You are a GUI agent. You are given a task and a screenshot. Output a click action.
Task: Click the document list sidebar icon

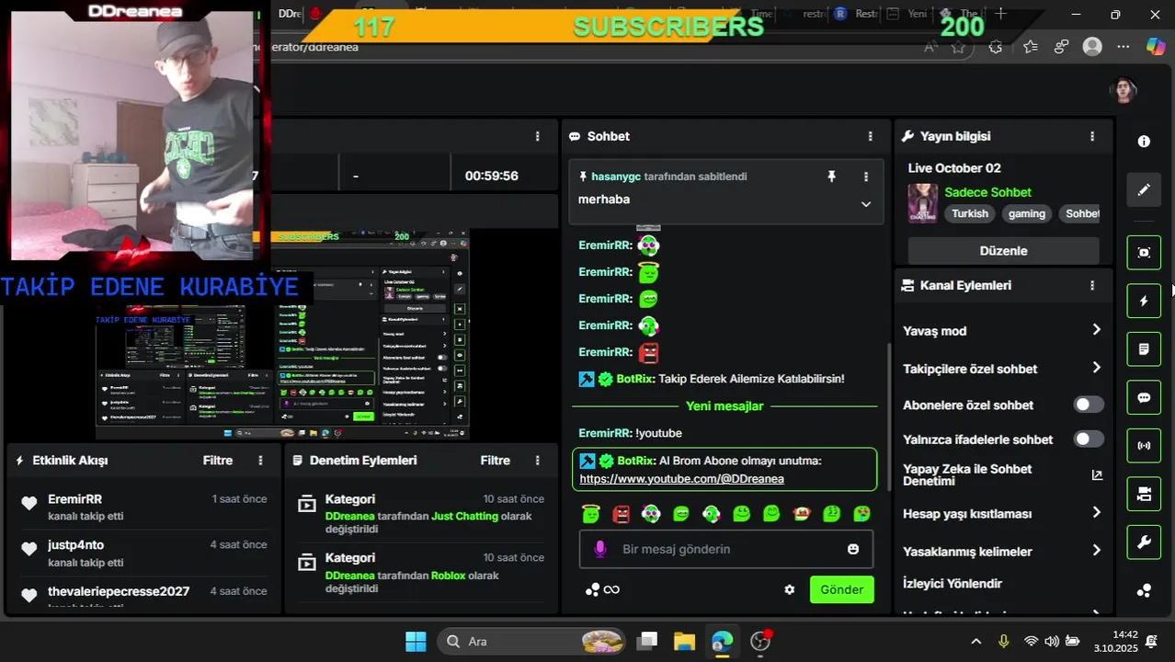pyautogui.click(x=1144, y=349)
